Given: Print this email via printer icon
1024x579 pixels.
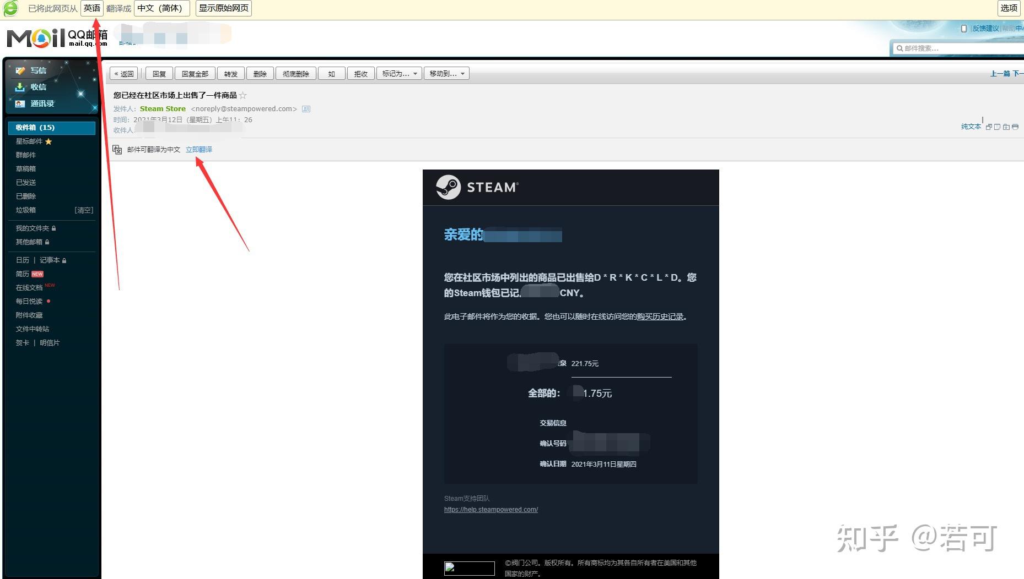Looking at the screenshot, I should [1015, 127].
